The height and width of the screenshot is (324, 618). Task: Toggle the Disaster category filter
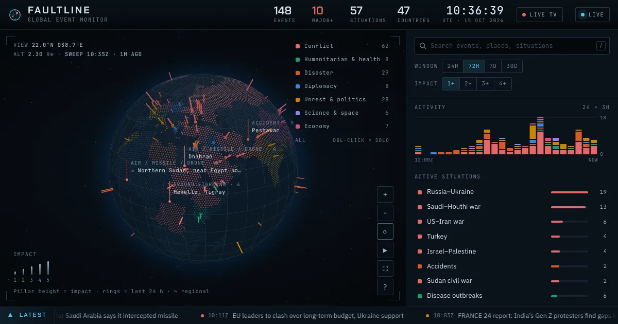[342, 73]
